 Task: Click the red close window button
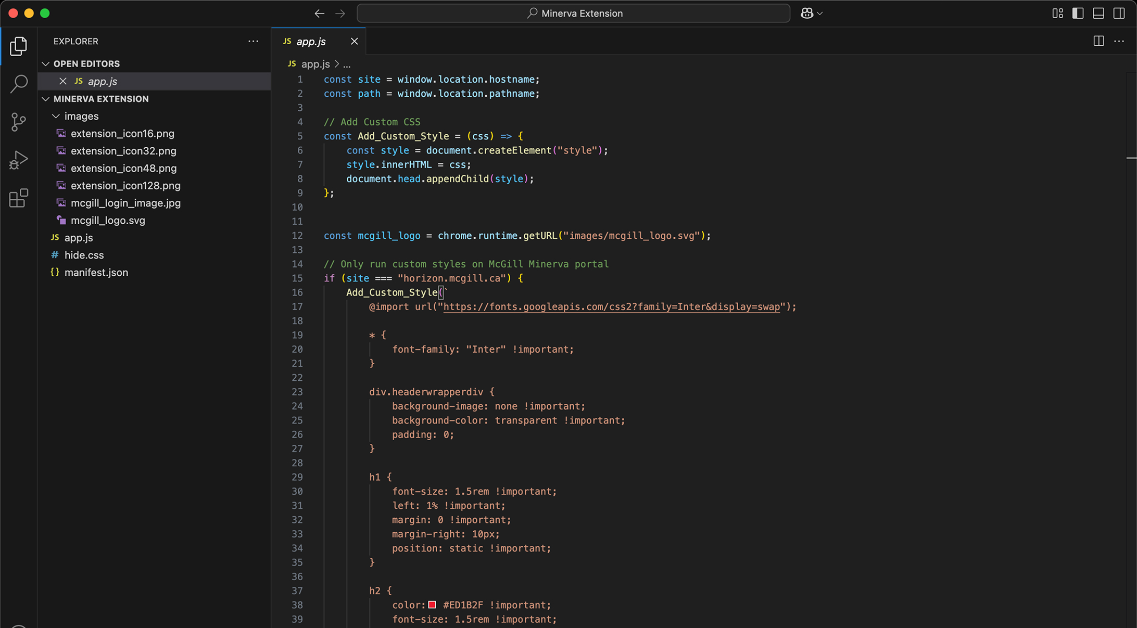point(14,14)
